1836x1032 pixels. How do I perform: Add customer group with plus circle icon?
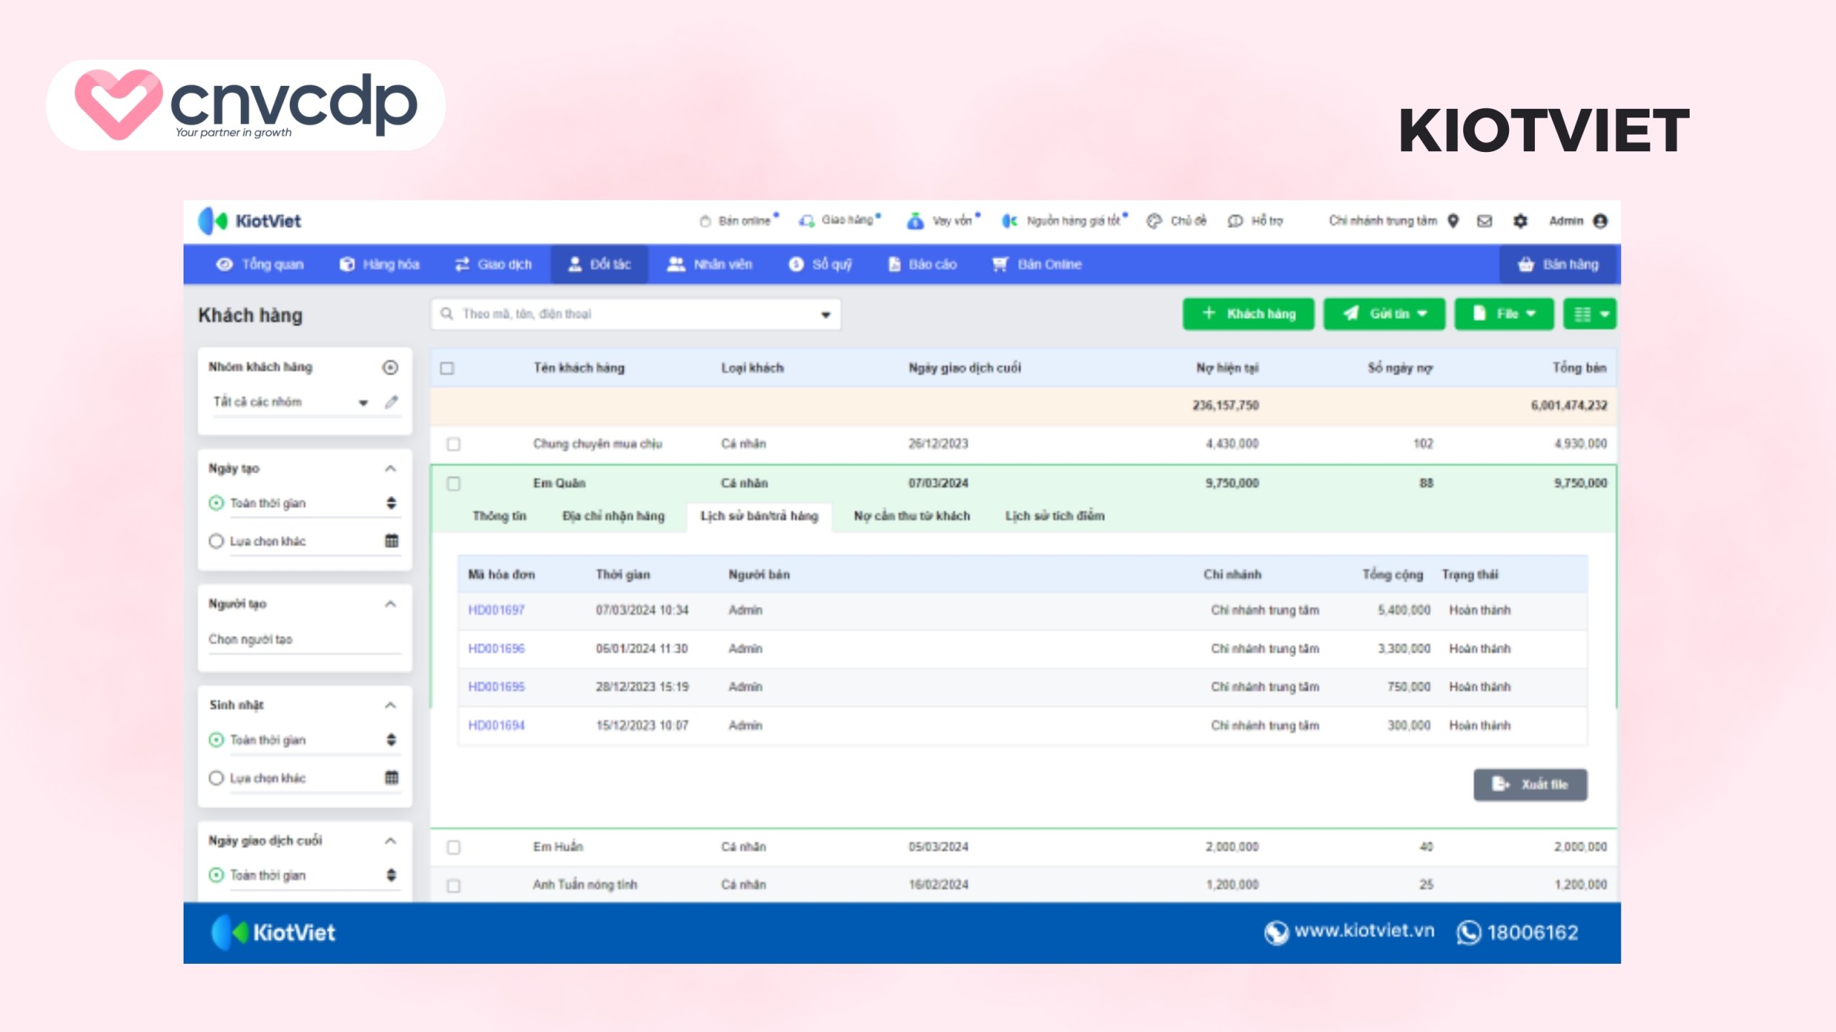pos(390,368)
